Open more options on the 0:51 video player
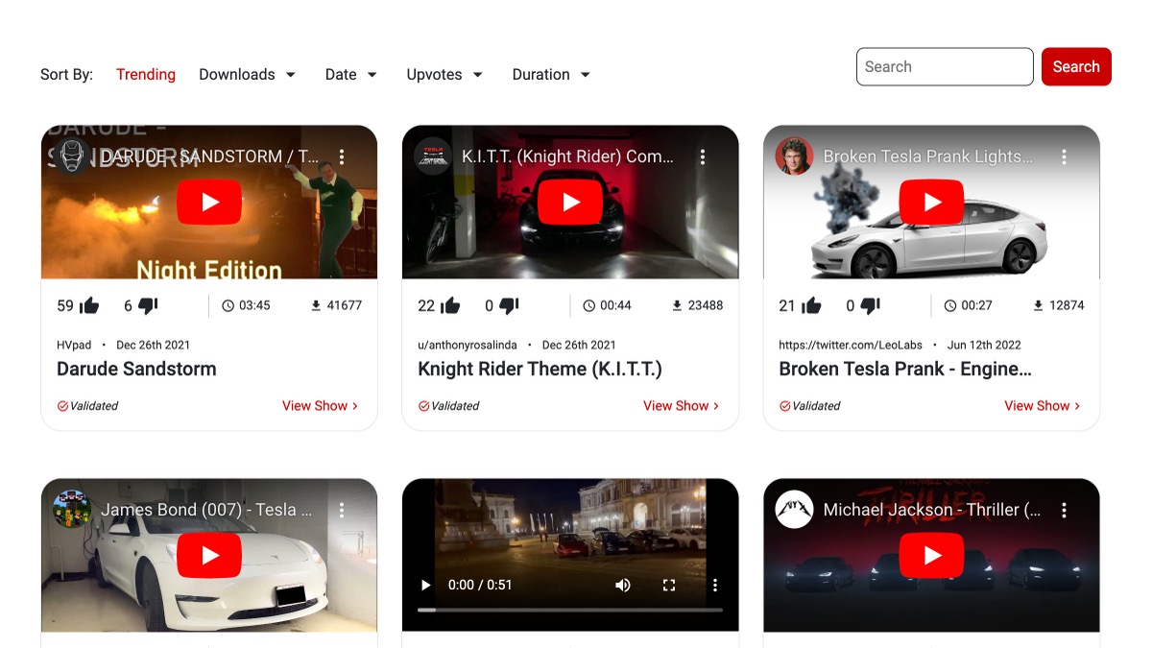 tap(715, 585)
